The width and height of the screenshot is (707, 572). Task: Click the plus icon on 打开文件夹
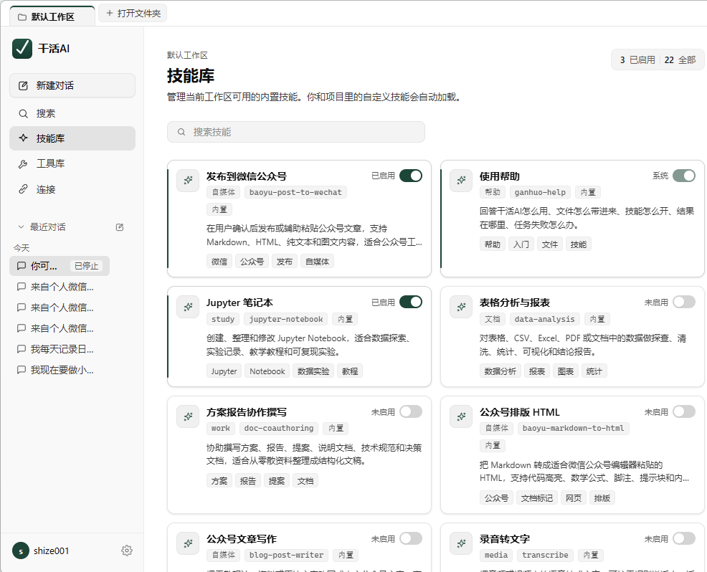pos(110,14)
